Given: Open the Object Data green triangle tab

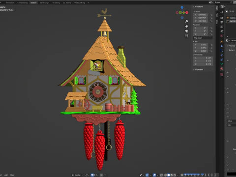Looking at the screenshot, I should (222, 64).
